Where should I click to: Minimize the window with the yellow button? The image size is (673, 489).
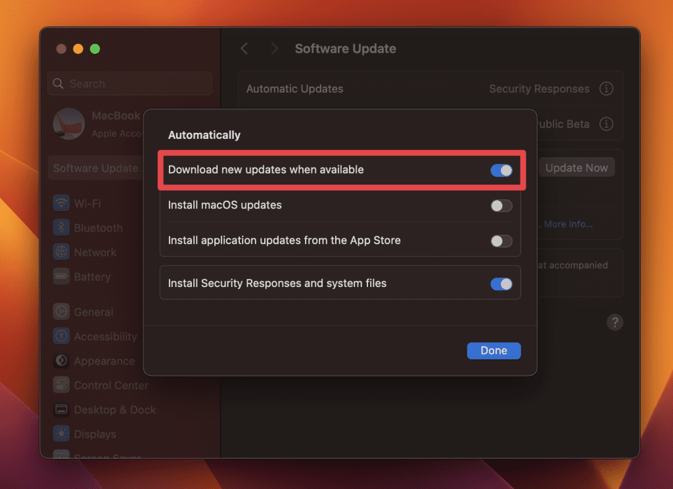[78, 49]
